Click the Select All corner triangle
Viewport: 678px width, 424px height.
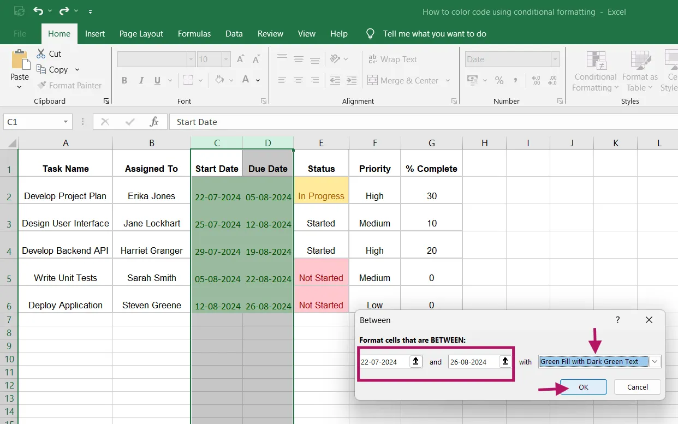point(11,143)
